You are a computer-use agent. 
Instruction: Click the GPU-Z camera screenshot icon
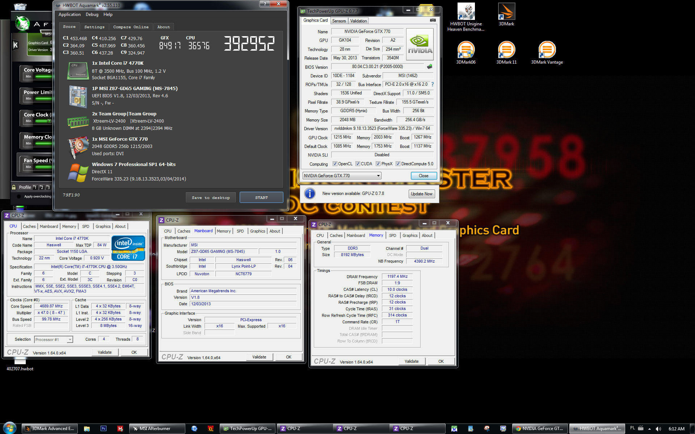pos(433,20)
